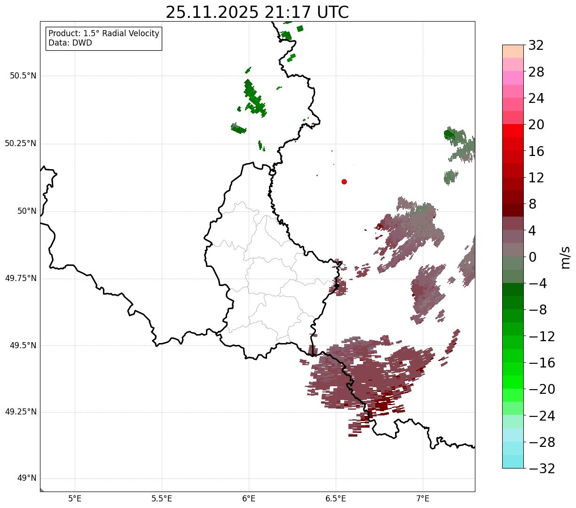
Task: Click the colorbar tick label −8
Action: [x=537, y=310]
